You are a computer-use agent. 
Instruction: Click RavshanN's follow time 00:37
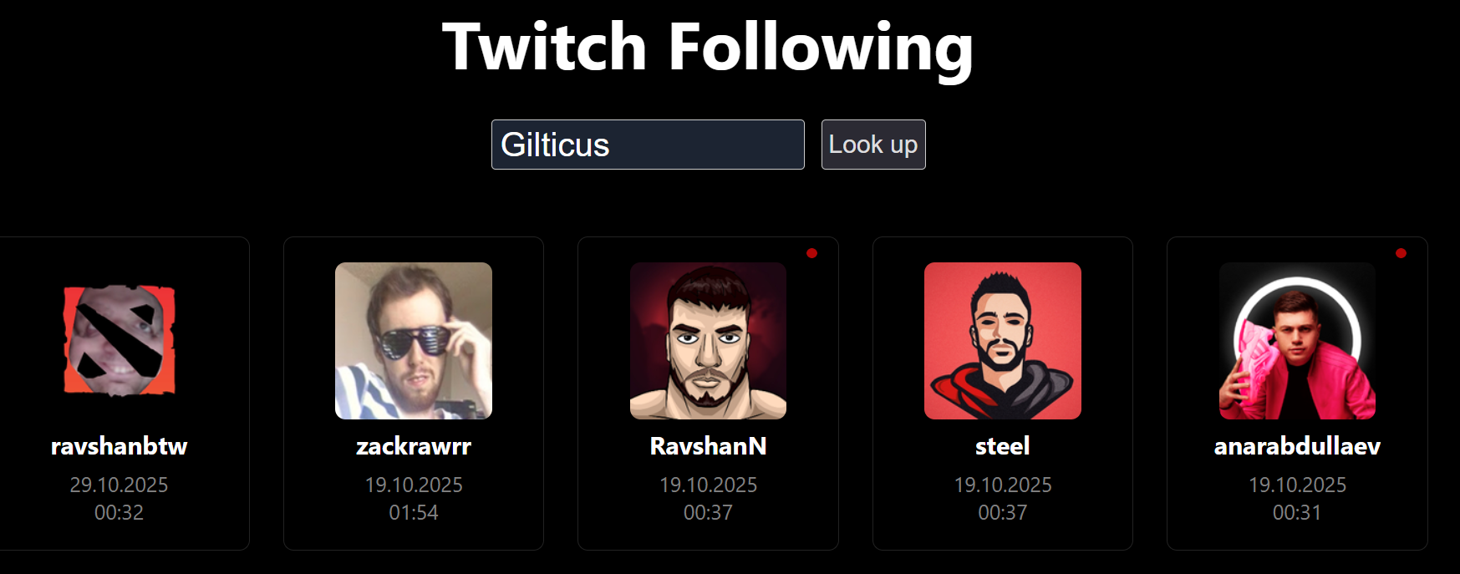708,512
